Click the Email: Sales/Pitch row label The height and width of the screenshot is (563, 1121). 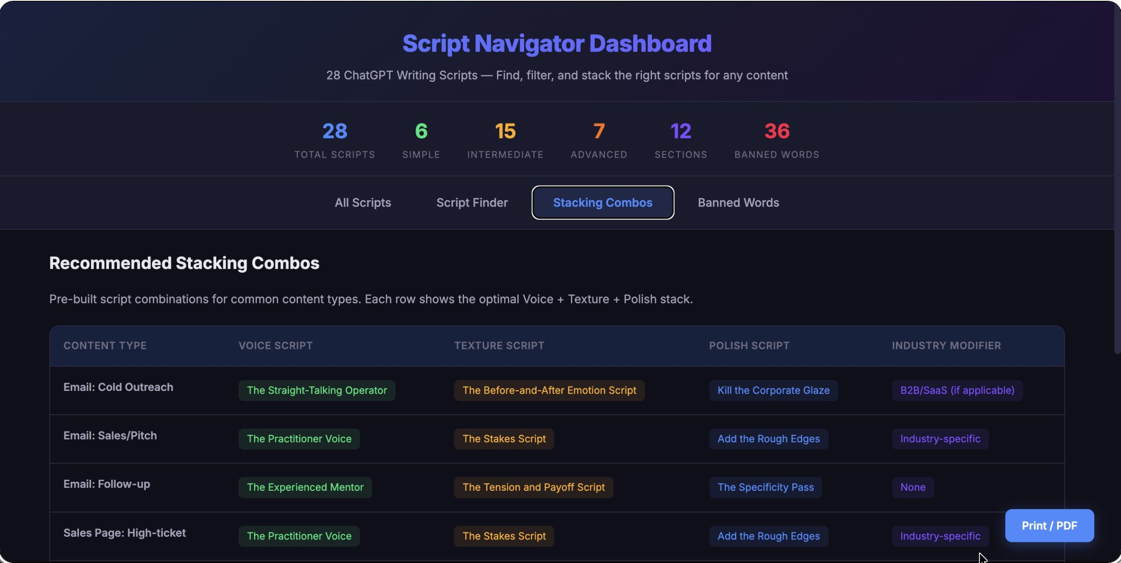click(110, 436)
